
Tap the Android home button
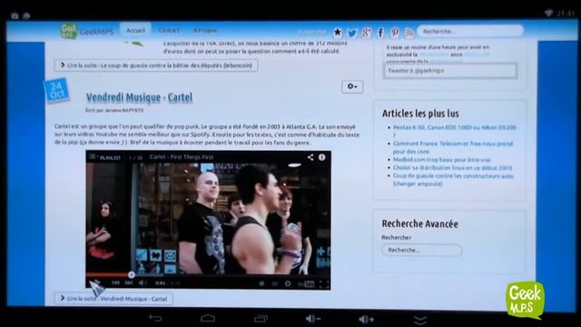(x=208, y=318)
